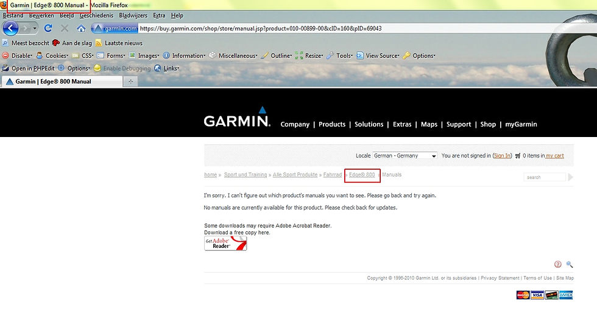597x313 pixels.
Task: Click the Alle Sport Produkte breadcrumb
Action: (295, 175)
